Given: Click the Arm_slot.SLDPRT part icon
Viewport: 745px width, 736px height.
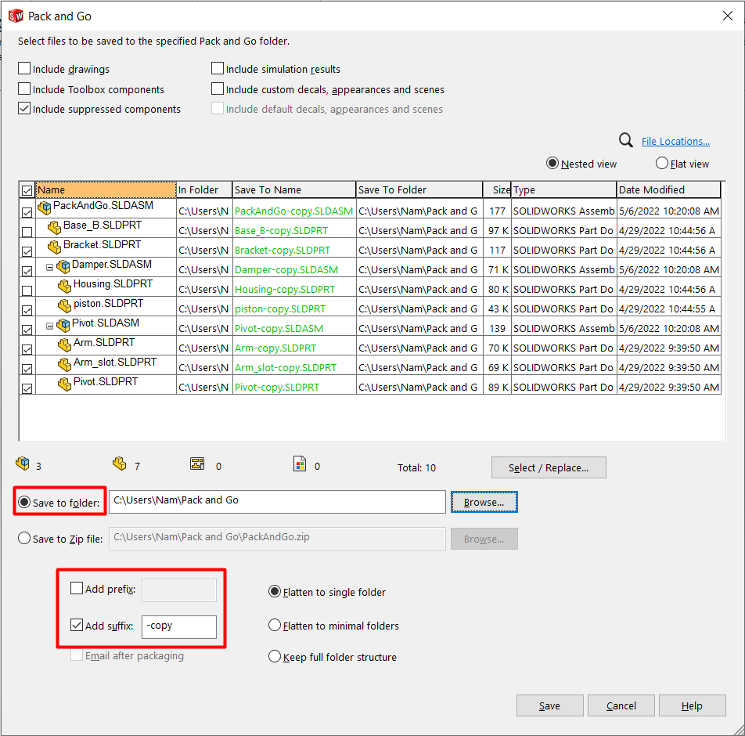Looking at the screenshot, I should pyautogui.click(x=65, y=365).
